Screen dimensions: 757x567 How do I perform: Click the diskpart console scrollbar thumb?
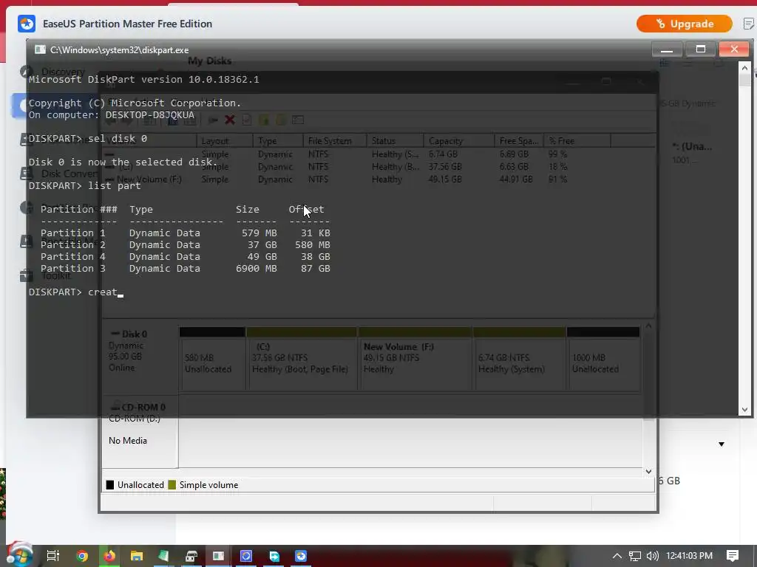click(744, 80)
